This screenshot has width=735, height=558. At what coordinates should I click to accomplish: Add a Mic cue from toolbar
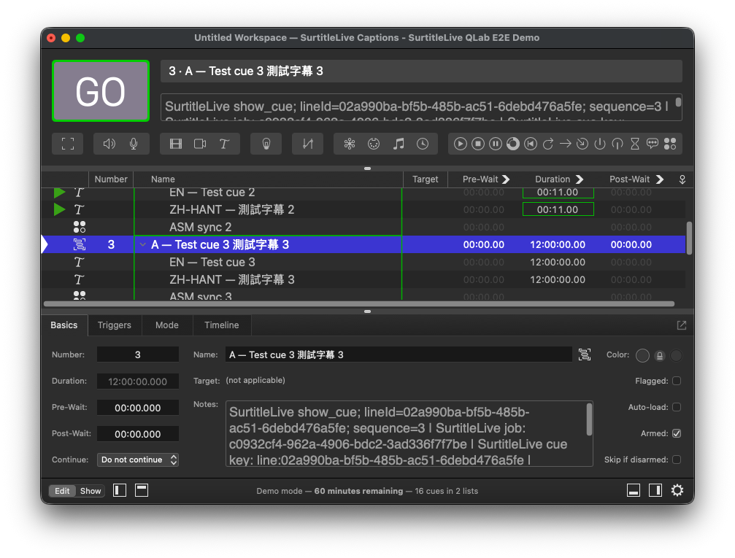(x=134, y=144)
